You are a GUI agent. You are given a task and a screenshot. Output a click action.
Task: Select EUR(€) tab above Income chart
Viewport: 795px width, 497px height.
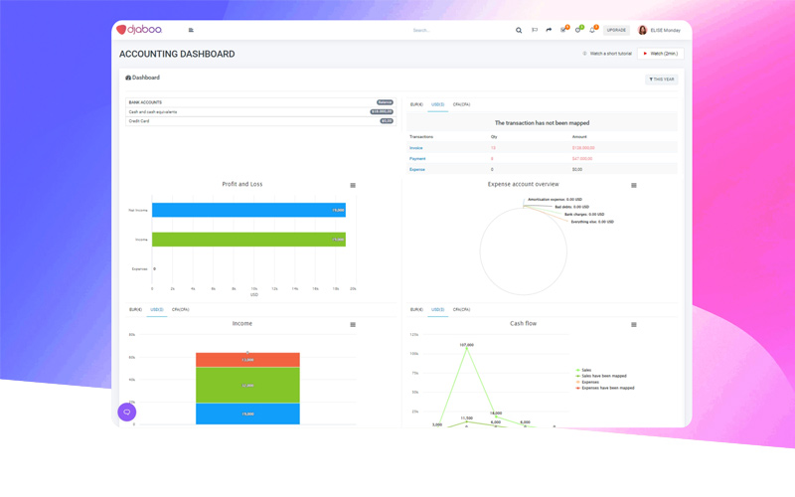135,309
